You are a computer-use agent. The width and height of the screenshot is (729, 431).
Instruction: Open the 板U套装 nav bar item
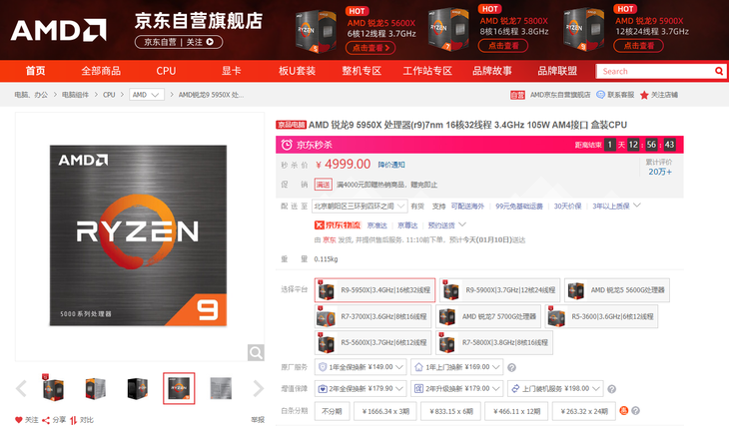297,71
